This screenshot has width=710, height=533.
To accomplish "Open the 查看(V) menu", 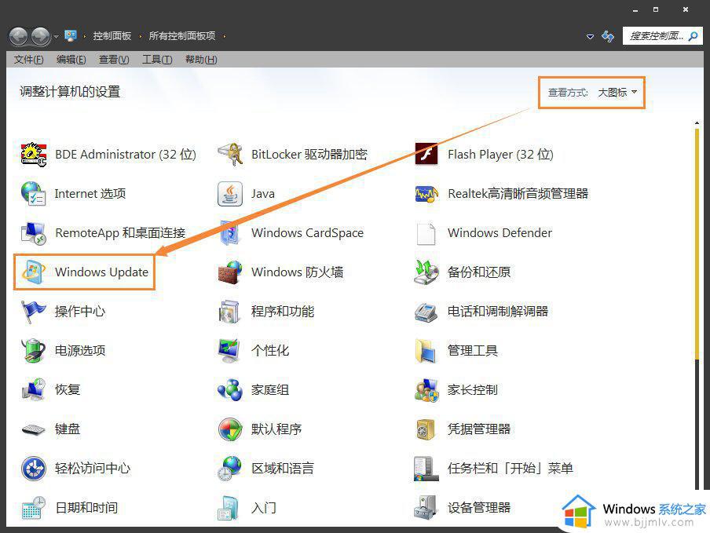I will coord(114,60).
